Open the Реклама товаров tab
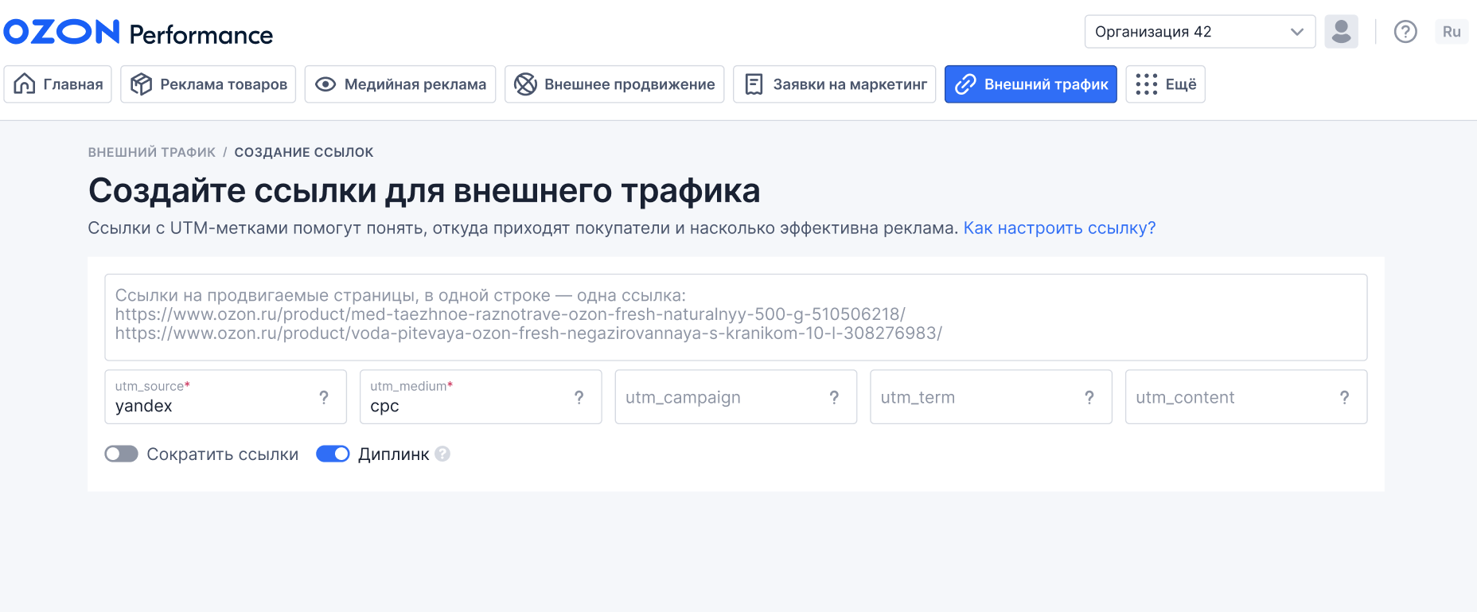This screenshot has height=612, width=1477. coord(208,84)
